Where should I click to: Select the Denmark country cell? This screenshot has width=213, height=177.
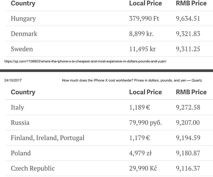click(24, 34)
